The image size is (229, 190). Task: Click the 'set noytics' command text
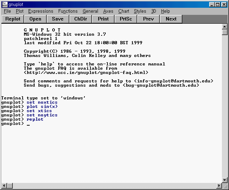[42, 115]
